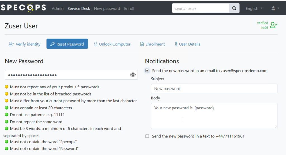The height and width of the screenshot is (155, 286).
Task: Open the Admin navigation item
Action: click(58, 8)
